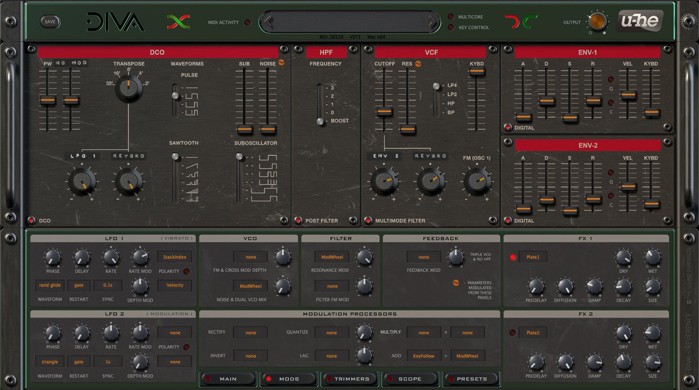Open the MULTIMODE FILTER module selector triangle
Image resolution: width=699 pixels, height=390 pixels.
click(x=368, y=220)
